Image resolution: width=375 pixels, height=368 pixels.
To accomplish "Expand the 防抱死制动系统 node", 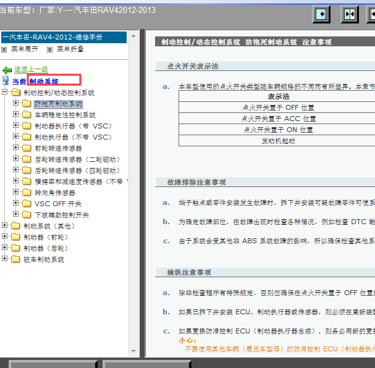I will pos(15,103).
